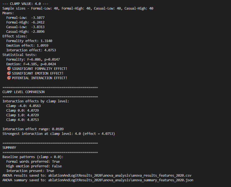
Task: Click the SUMMARY section heading
Action: (x=9, y=147)
